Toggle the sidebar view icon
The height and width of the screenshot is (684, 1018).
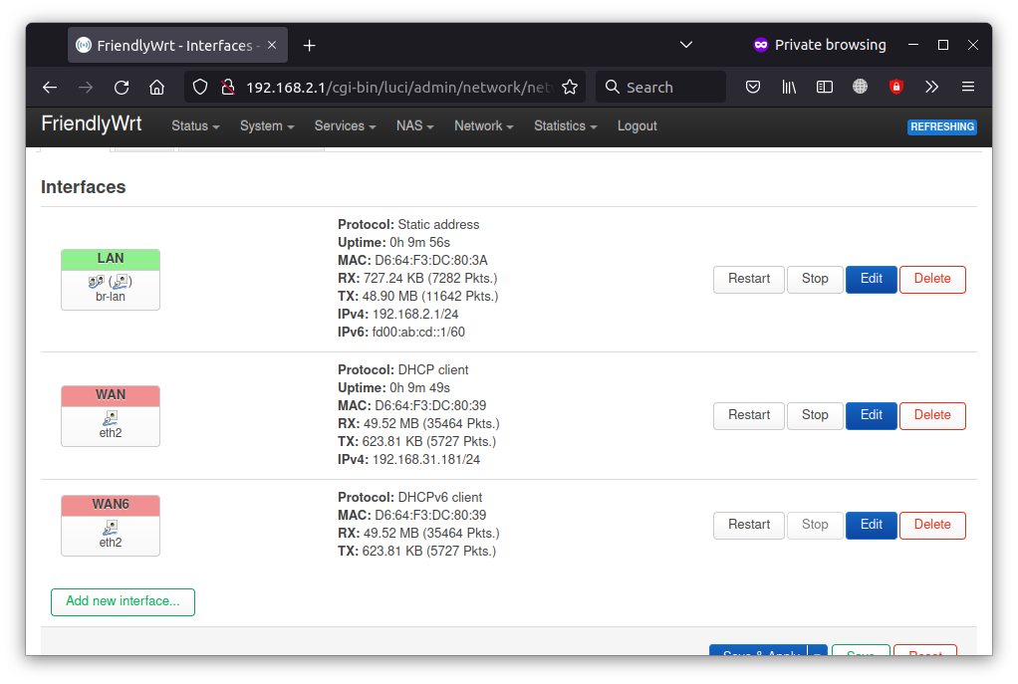tap(825, 87)
